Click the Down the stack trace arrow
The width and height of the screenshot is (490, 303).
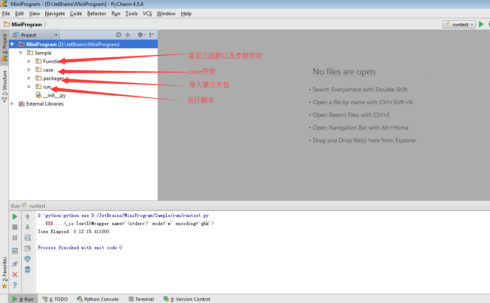pos(28,227)
